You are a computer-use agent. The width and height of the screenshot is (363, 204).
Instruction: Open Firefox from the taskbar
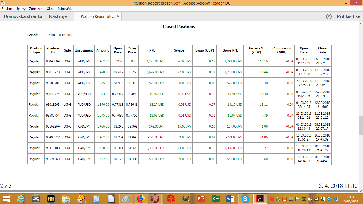click(x=141, y=199)
